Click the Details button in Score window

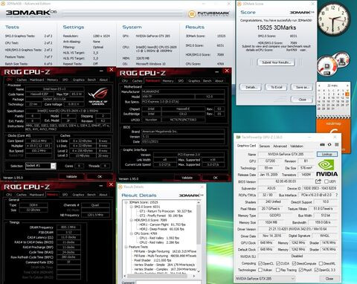(251, 87)
